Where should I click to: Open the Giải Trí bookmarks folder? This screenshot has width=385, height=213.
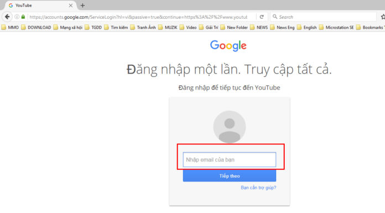tap(209, 27)
